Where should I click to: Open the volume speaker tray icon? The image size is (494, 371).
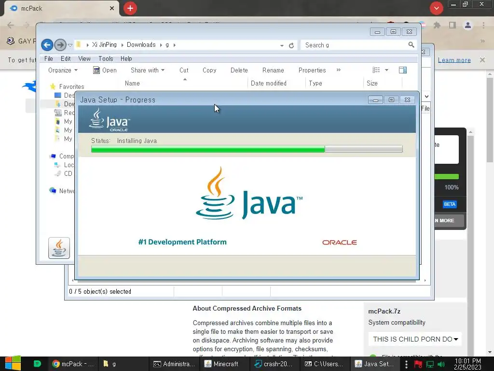pos(441,364)
